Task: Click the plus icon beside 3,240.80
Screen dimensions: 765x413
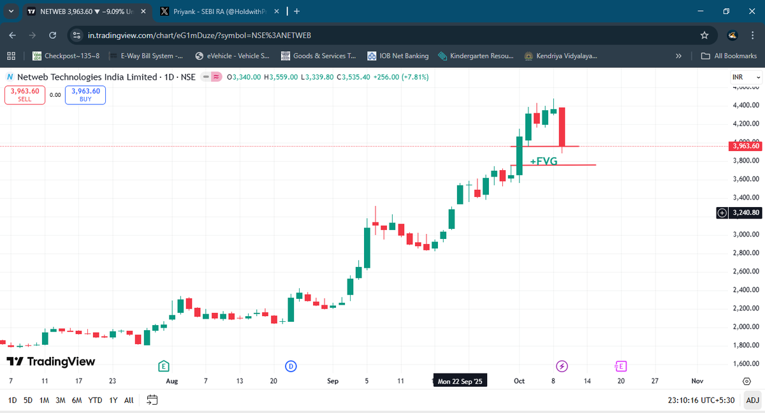Action: coord(722,213)
